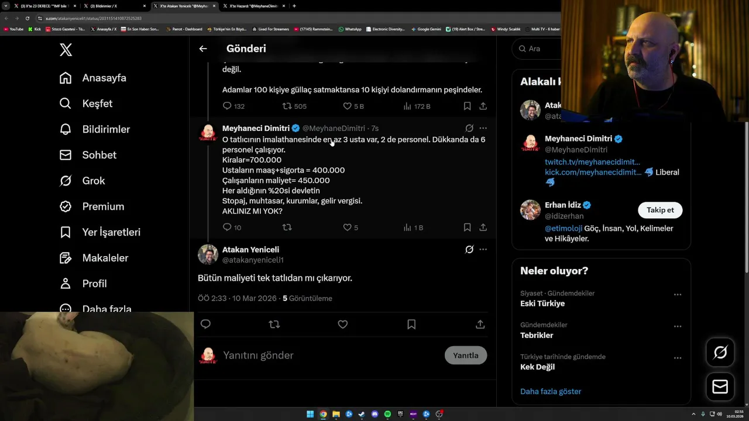Open options for Kek Değil trend
The image size is (749, 421).
[x=678, y=358]
